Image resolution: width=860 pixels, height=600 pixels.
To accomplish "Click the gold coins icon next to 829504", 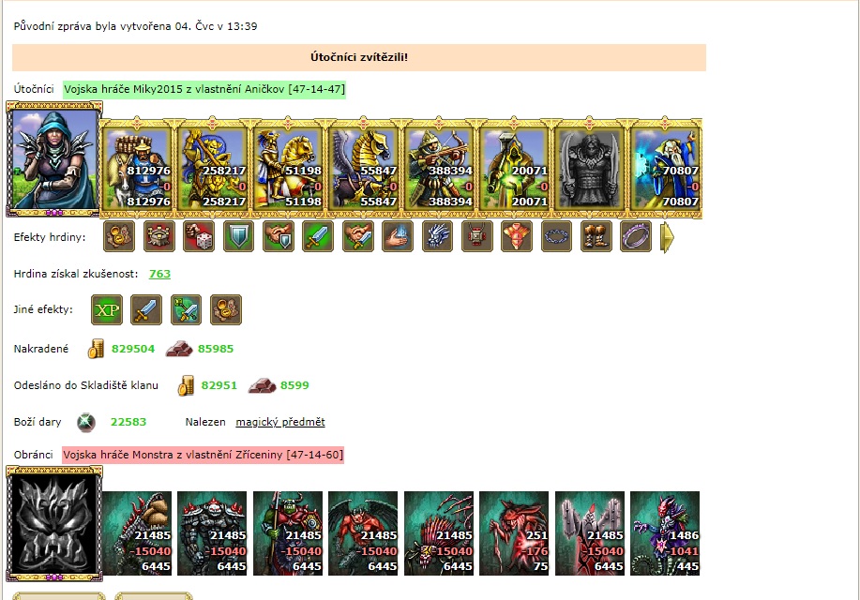I will pos(96,349).
